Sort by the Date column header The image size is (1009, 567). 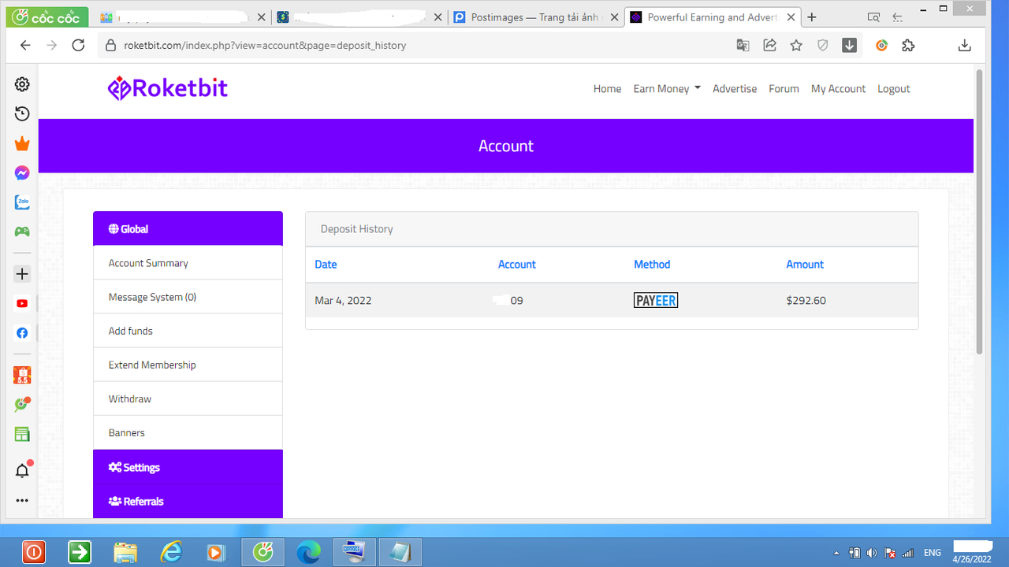(326, 265)
